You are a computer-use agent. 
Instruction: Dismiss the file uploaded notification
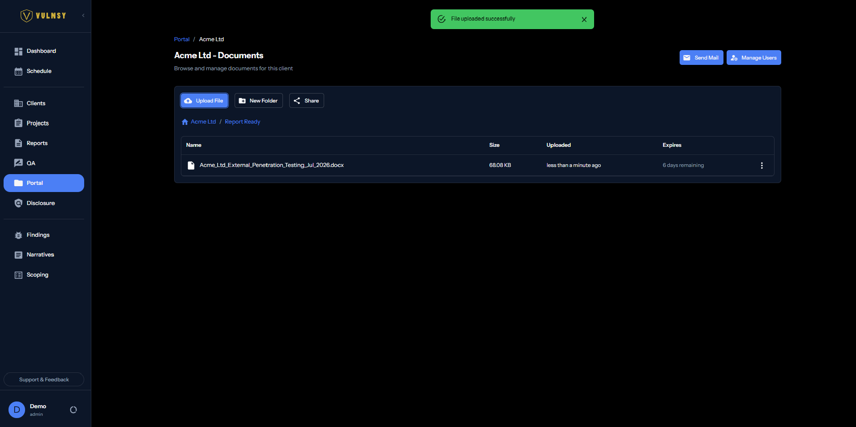click(584, 19)
